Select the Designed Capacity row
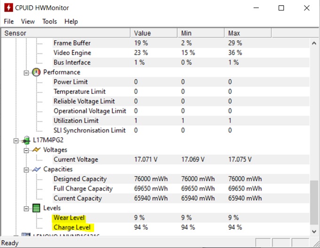The width and height of the screenshot is (320, 248). [x=181, y=179]
